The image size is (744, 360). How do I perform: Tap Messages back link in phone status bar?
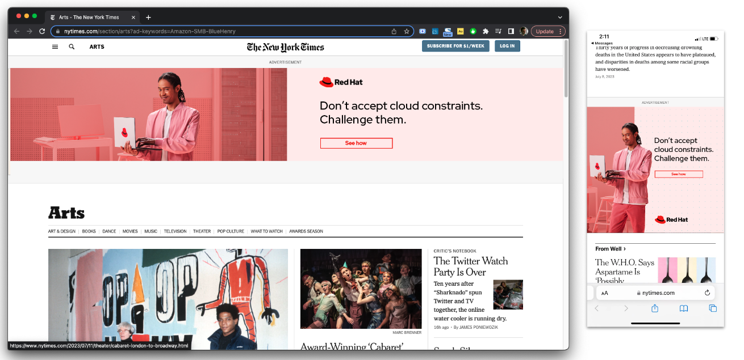pyautogui.click(x=602, y=43)
